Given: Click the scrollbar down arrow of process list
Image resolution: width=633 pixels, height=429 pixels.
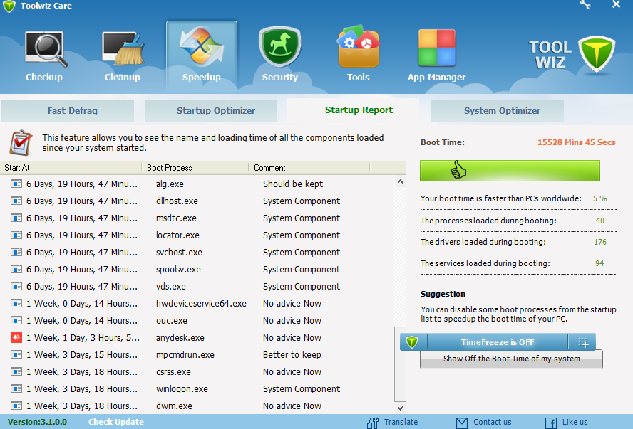Looking at the screenshot, I should [x=400, y=408].
